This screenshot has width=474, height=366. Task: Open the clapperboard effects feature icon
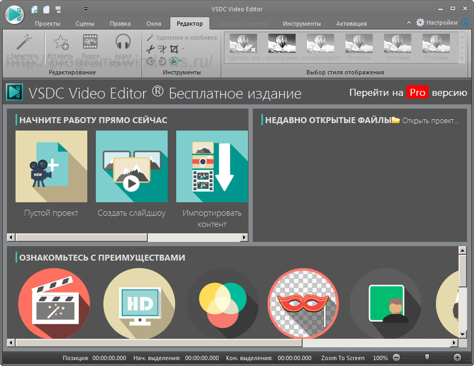pyautogui.click(x=55, y=303)
